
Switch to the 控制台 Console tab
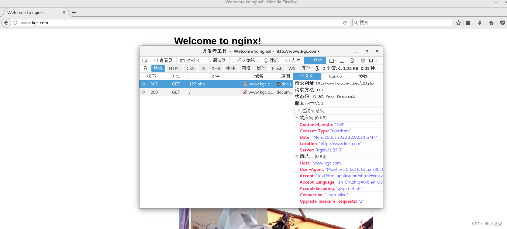tap(190, 61)
